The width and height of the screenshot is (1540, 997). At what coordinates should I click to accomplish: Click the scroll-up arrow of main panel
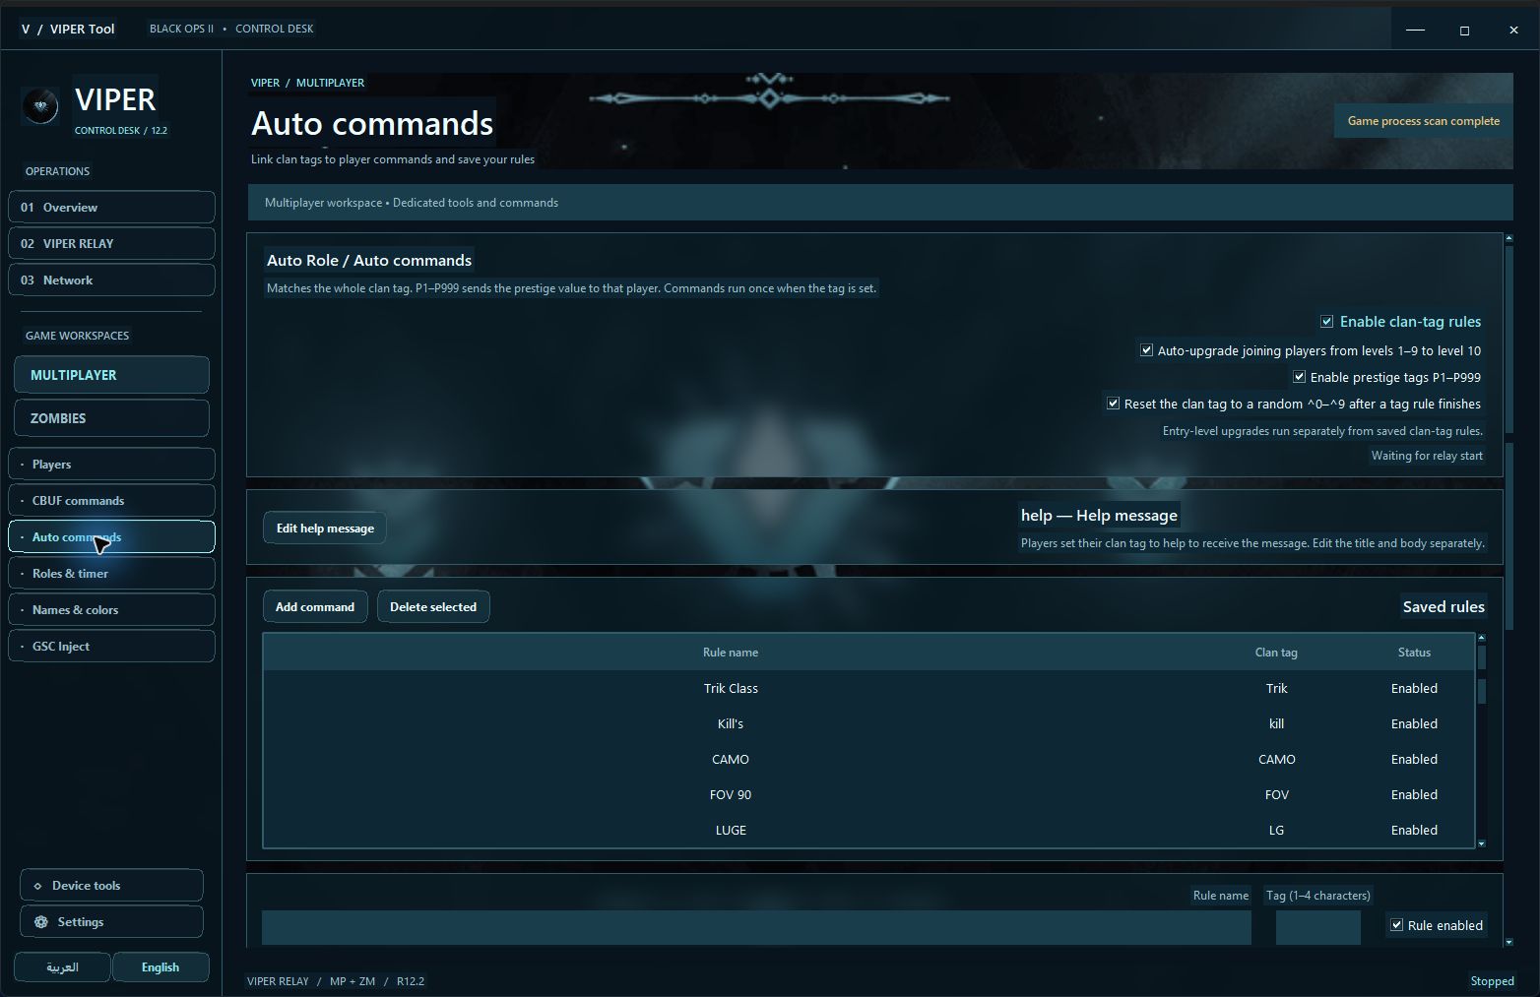point(1508,238)
